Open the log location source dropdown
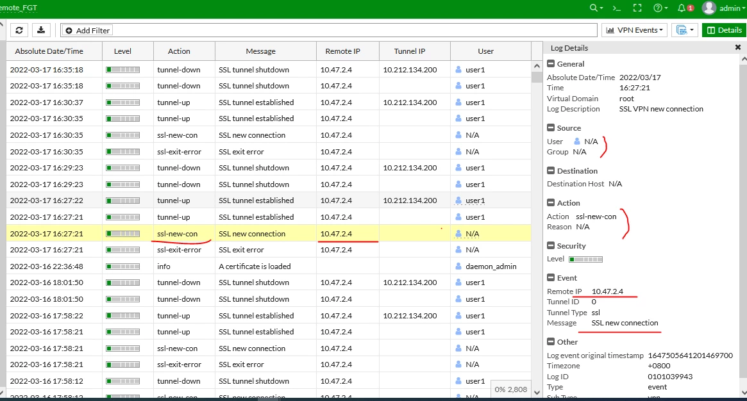 [x=685, y=30]
